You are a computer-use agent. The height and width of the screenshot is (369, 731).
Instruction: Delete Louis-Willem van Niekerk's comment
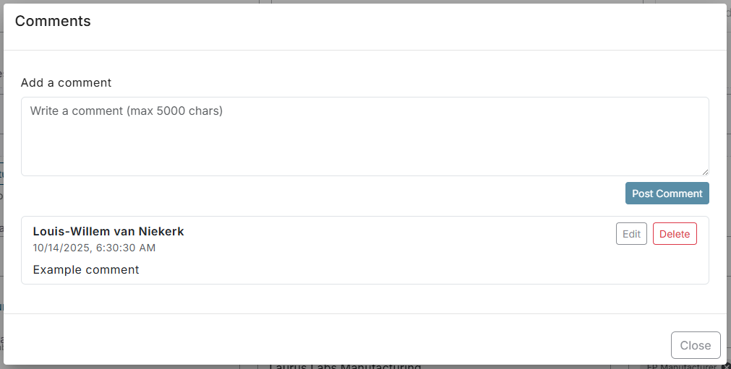point(674,234)
